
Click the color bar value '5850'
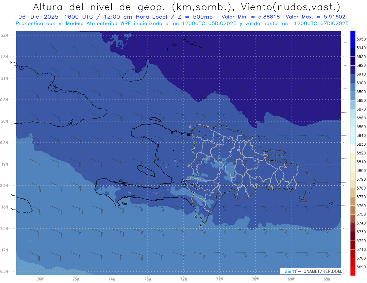coord(361,127)
